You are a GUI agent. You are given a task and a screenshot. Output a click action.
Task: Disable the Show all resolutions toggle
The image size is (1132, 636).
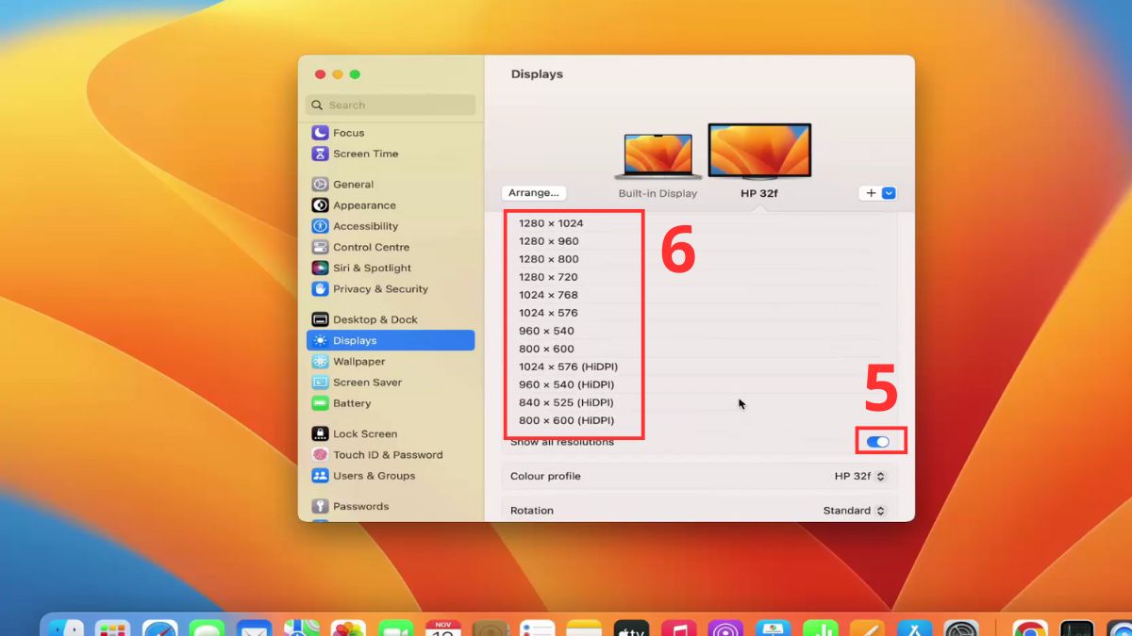(877, 442)
